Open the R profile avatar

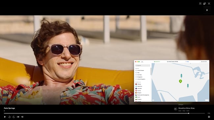(207, 10)
